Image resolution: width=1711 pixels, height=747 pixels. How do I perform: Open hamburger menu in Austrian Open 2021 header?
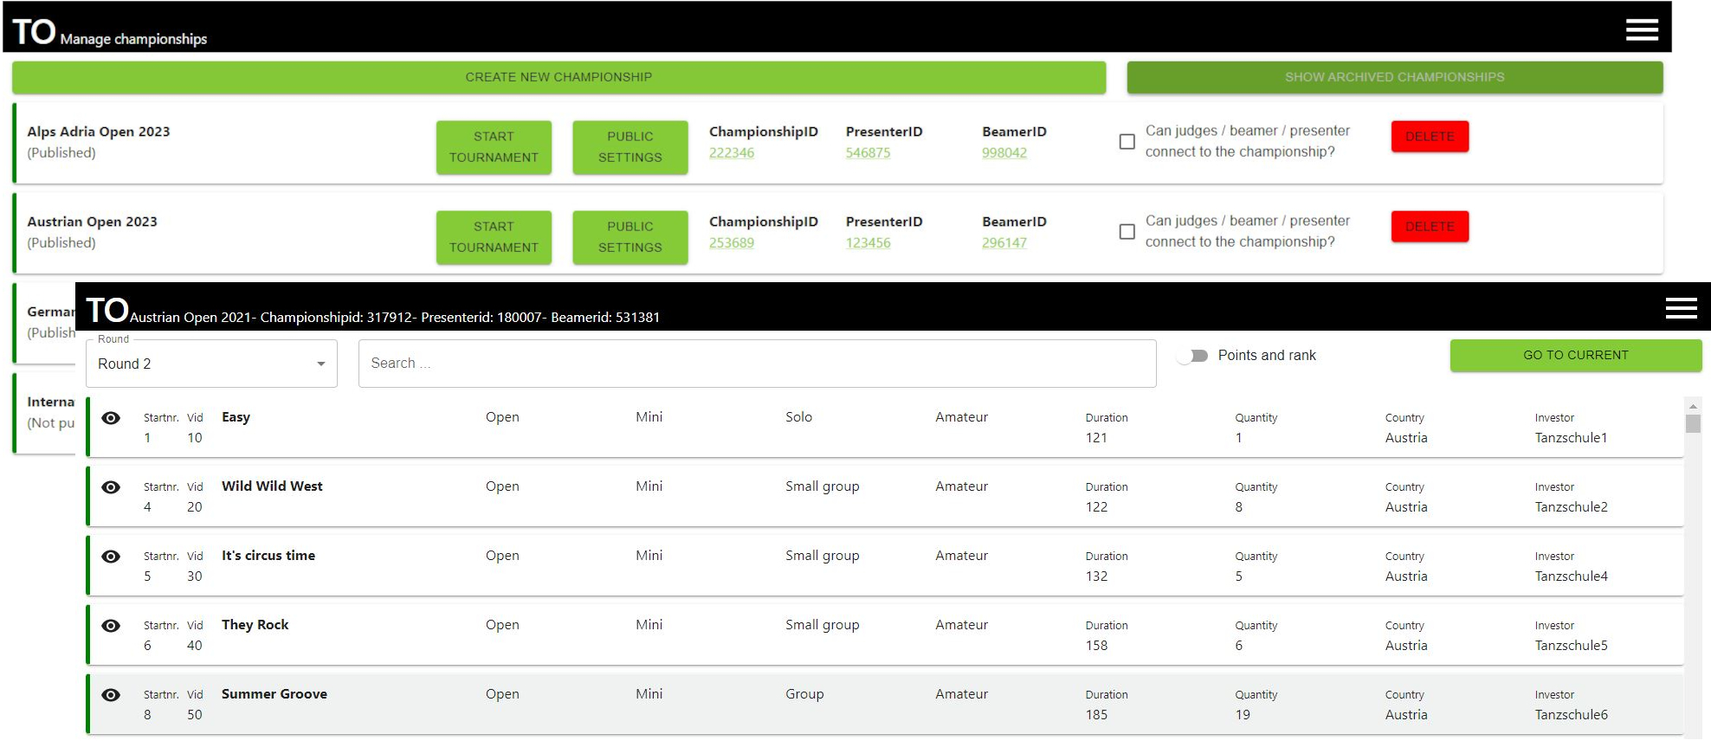pos(1680,308)
